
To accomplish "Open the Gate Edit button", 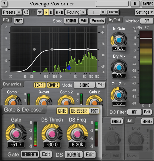I will pos(46,154).
